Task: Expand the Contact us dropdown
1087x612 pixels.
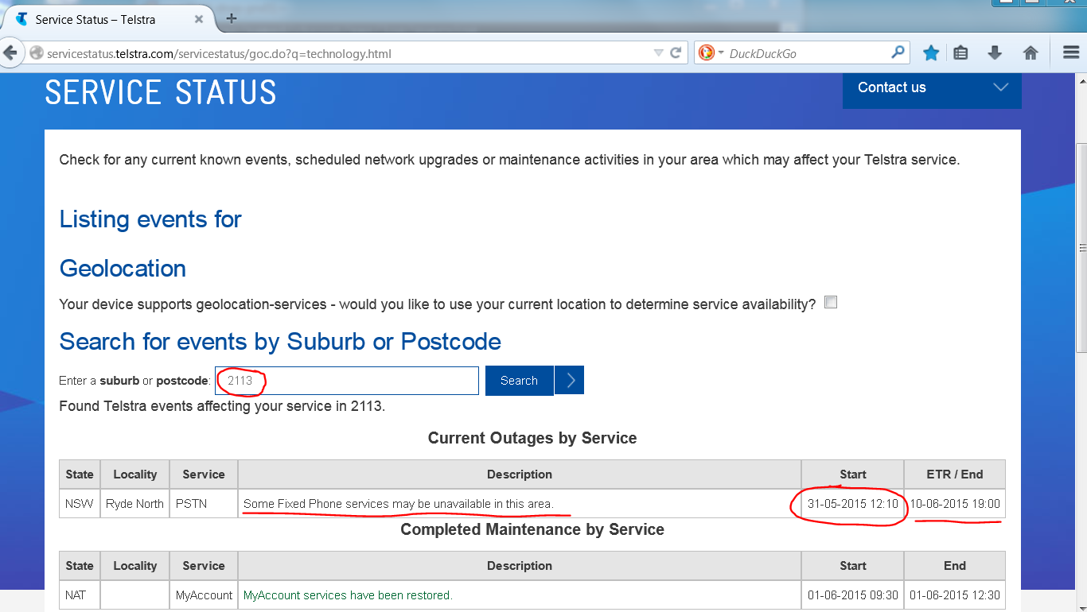Action: pos(932,88)
